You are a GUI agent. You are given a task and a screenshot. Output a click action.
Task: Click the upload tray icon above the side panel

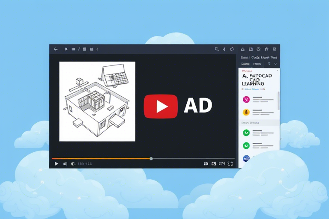tap(243, 49)
